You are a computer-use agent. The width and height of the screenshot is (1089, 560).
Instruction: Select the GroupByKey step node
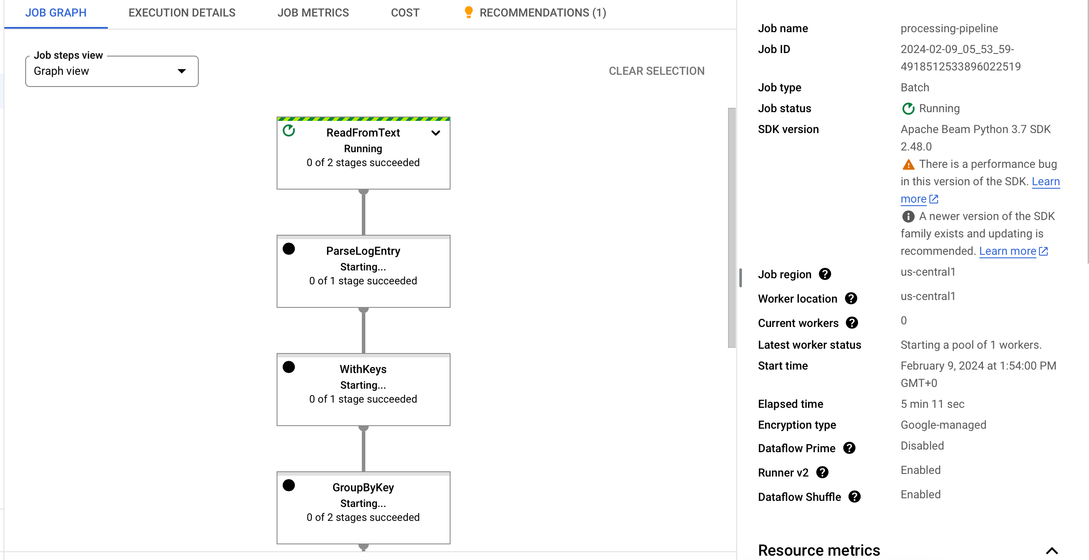tap(364, 508)
